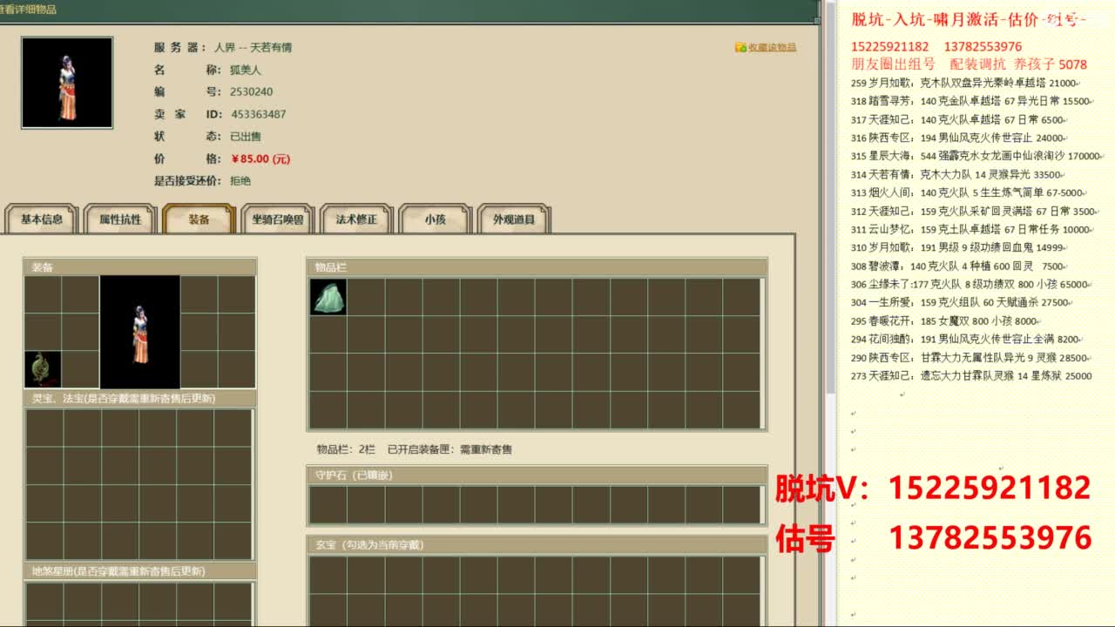Switch to the 基本信息 tab
The width and height of the screenshot is (1115, 627).
(42, 219)
